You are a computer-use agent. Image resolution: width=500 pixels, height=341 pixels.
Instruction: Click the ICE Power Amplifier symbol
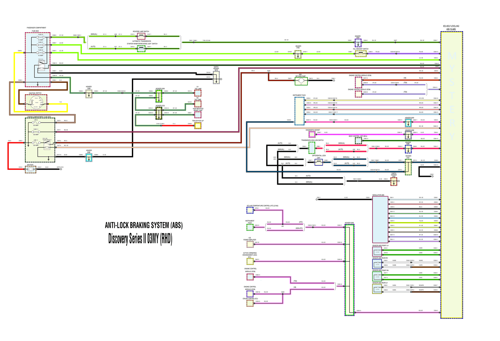[x=250, y=244]
